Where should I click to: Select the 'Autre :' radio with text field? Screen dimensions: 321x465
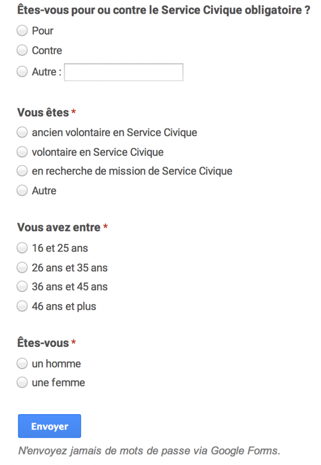pyautogui.click(x=22, y=72)
